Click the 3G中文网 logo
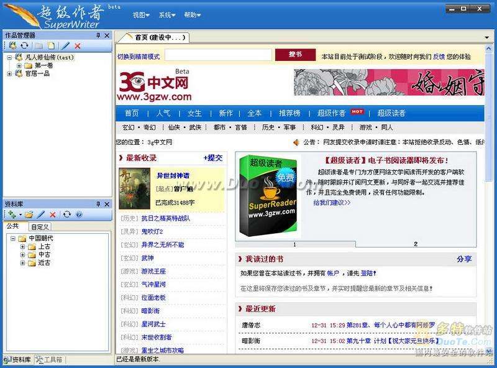The height and width of the screenshot is (368, 497). (x=155, y=85)
